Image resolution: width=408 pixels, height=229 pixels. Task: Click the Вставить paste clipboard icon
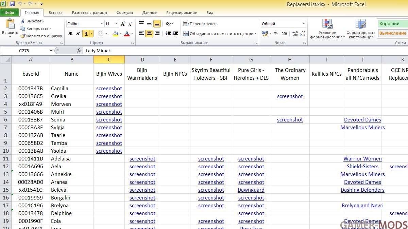[10, 24]
